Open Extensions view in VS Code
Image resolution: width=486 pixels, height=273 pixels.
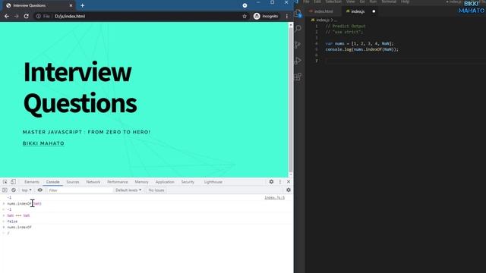[298, 77]
